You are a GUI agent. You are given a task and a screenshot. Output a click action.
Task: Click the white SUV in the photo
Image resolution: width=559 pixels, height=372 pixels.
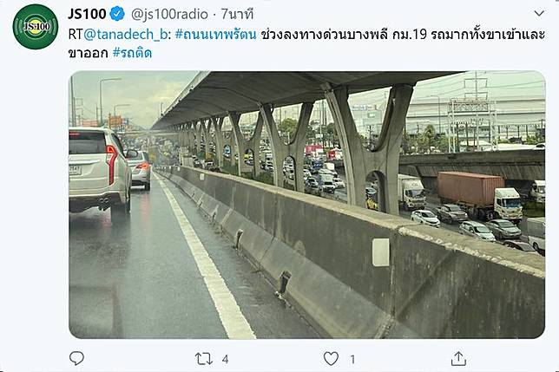click(x=100, y=173)
